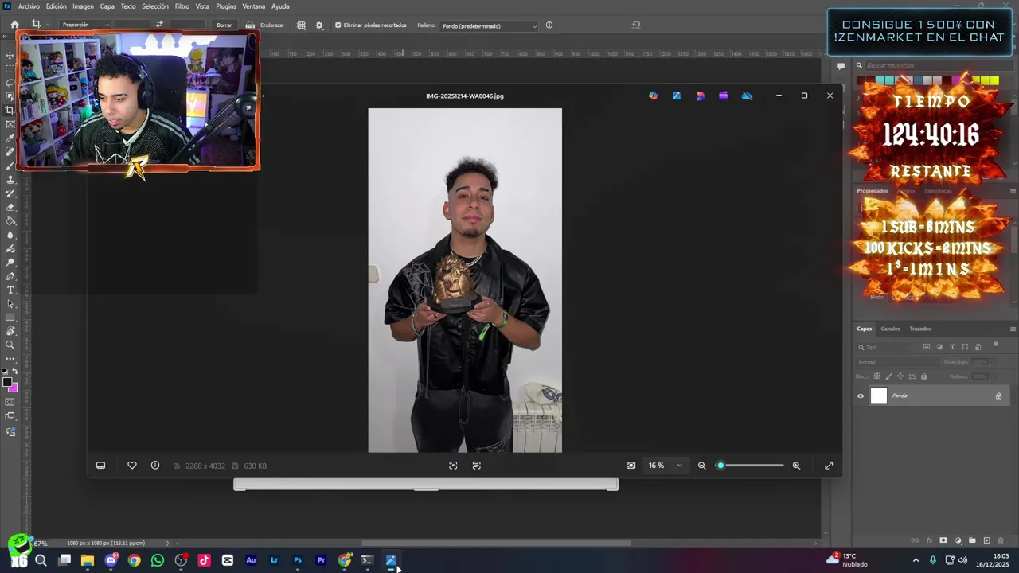Open the 16 % zoom level dropdown
This screenshot has height=573, width=1019.
click(664, 466)
